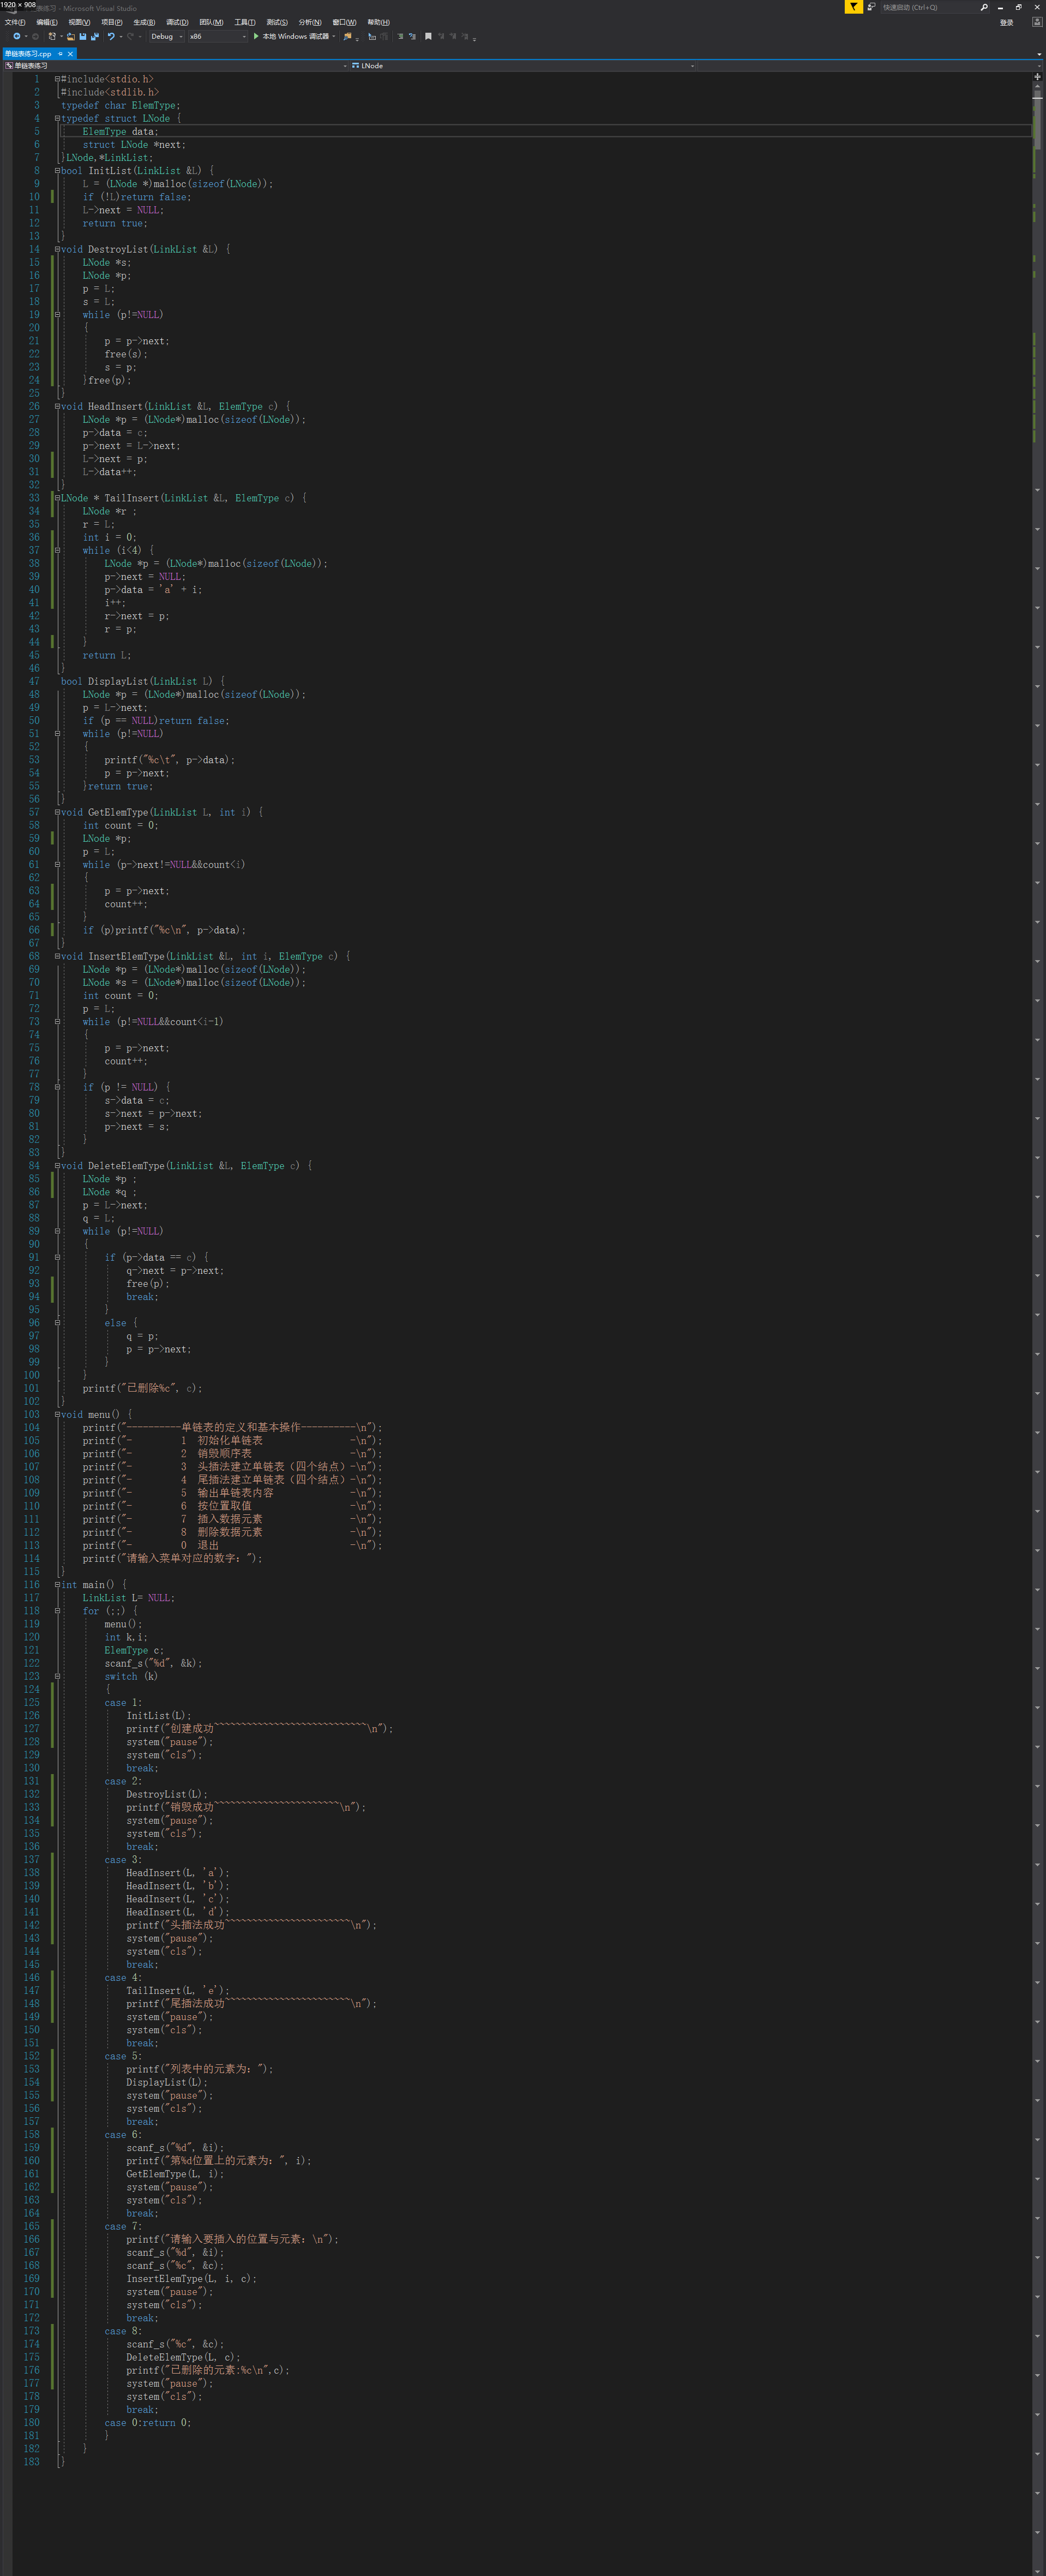Open the Undo history dropdown arrow
1046x2576 pixels.
(120, 36)
